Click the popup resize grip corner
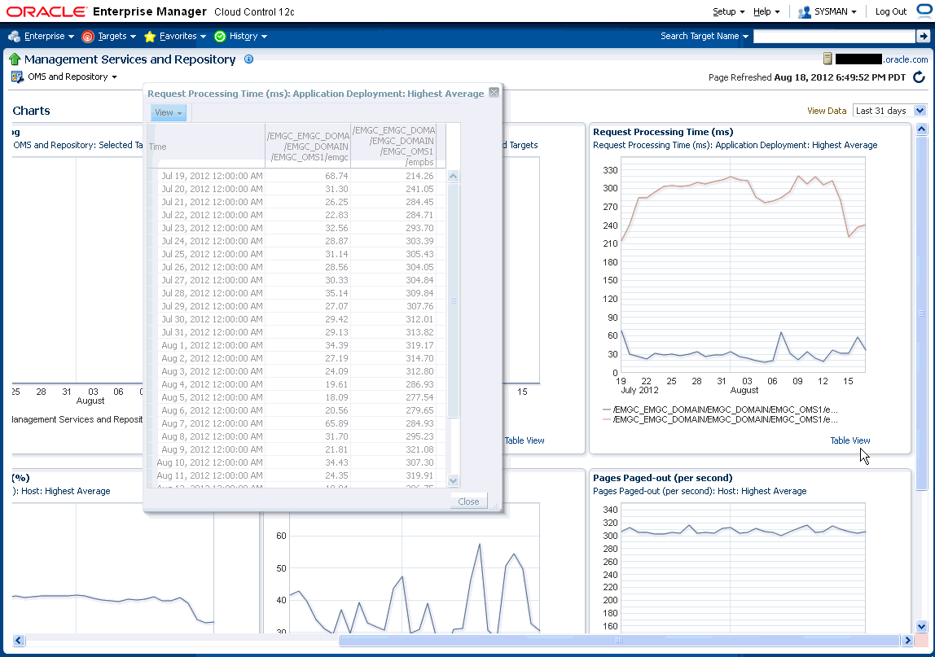 point(495,506)
